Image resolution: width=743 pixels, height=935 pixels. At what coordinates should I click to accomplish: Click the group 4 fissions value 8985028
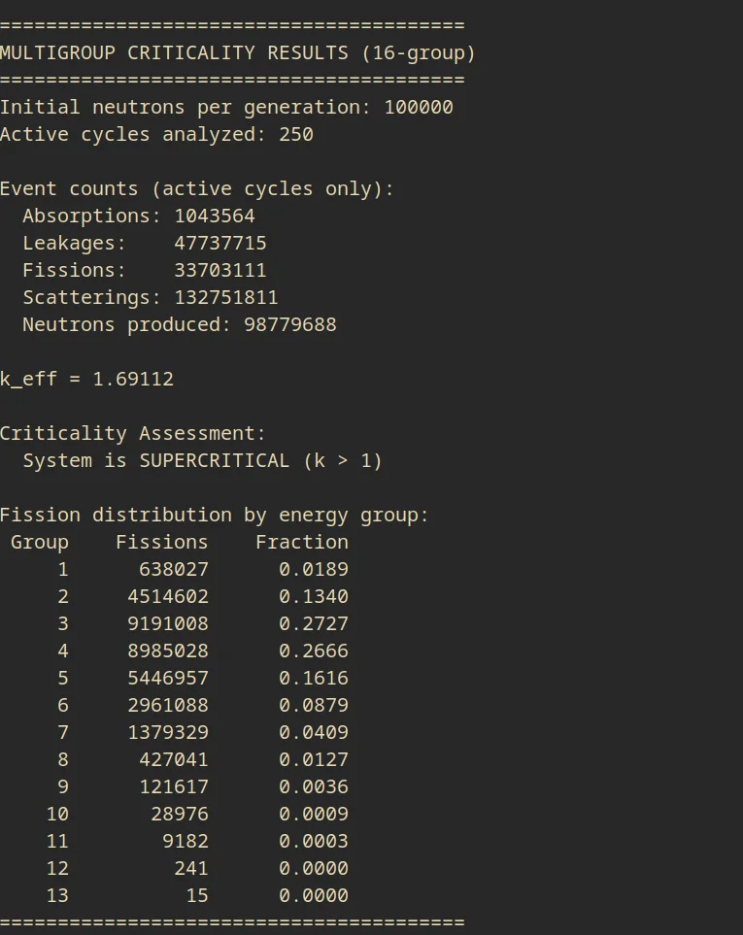click(x=168, y=651)
